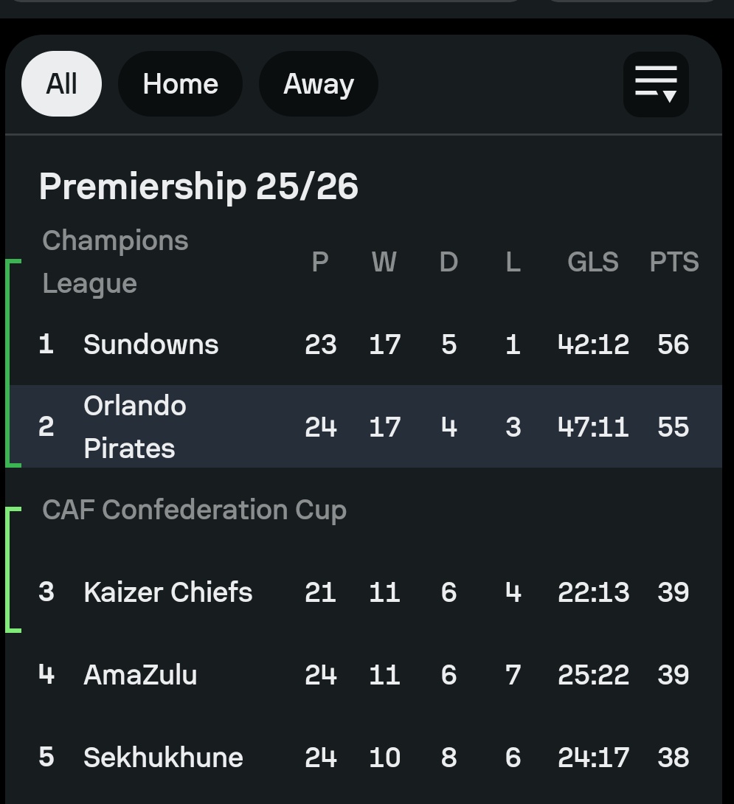The width and height of the screenshot is (734, 804).
Task: Open Sekhukhune team row
Action: tap(366, 757)
